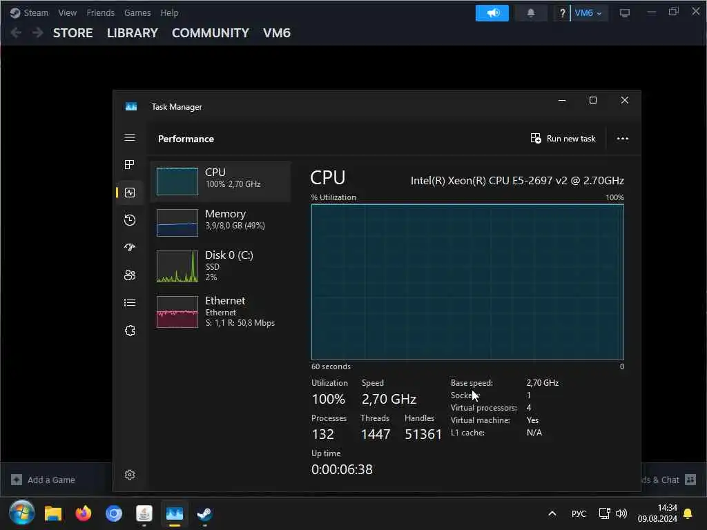Viewport: 707px width, 530px height.
Task: Click Steam announcements megaphone button
Action: [492, 13]
